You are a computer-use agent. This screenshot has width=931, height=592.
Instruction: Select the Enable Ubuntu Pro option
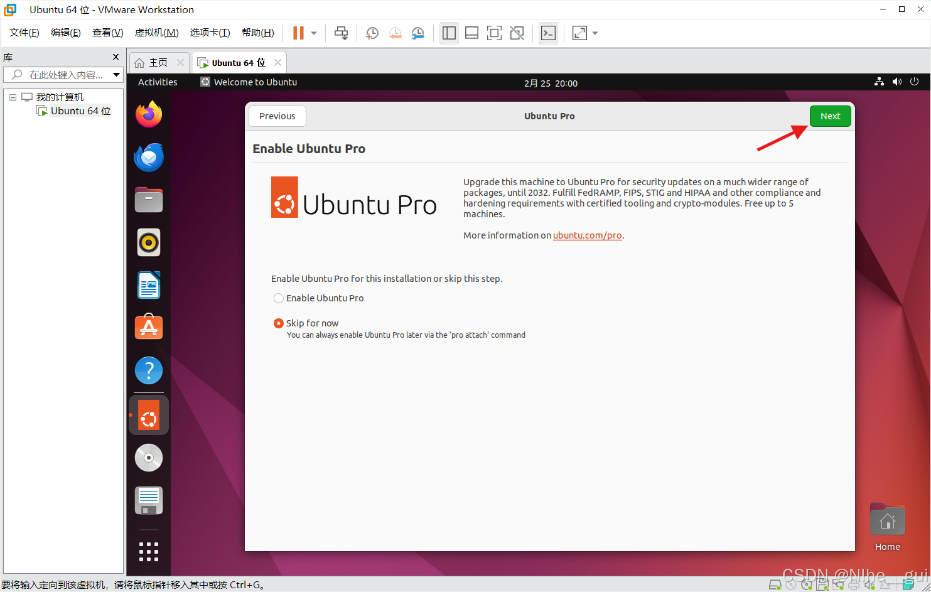[279, 298]
